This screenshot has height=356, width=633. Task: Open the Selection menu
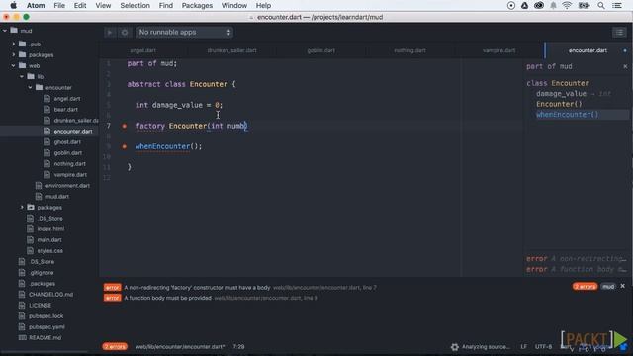point(135,6)
